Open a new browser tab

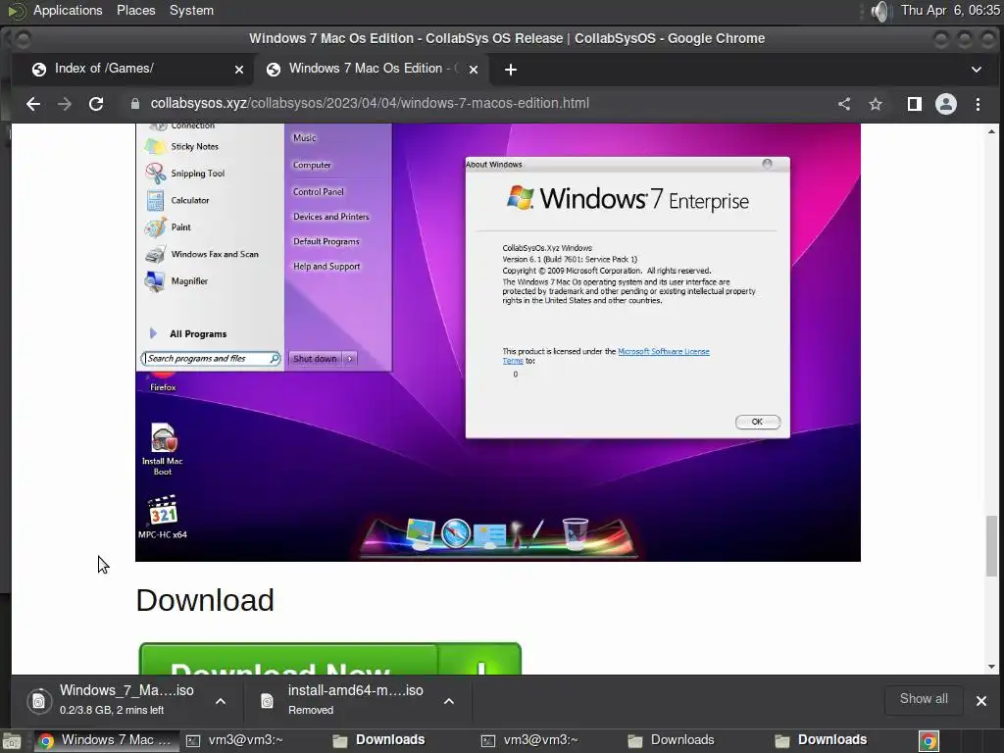point(510,70)
